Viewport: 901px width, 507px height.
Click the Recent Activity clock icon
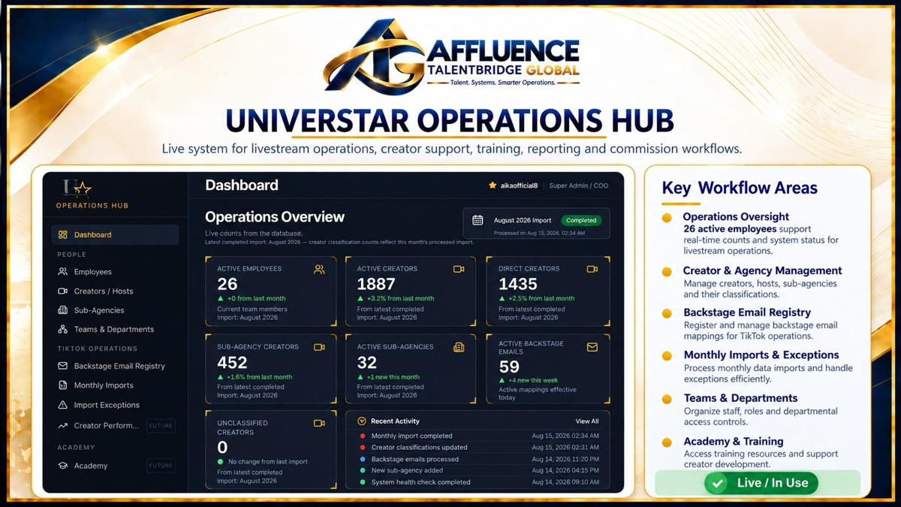tap(362, 421)
